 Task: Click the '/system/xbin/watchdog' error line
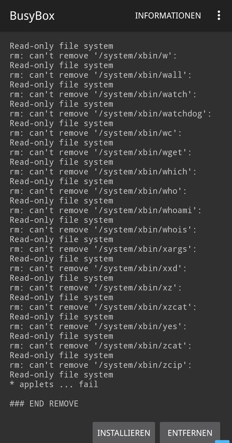pos(111,114)
